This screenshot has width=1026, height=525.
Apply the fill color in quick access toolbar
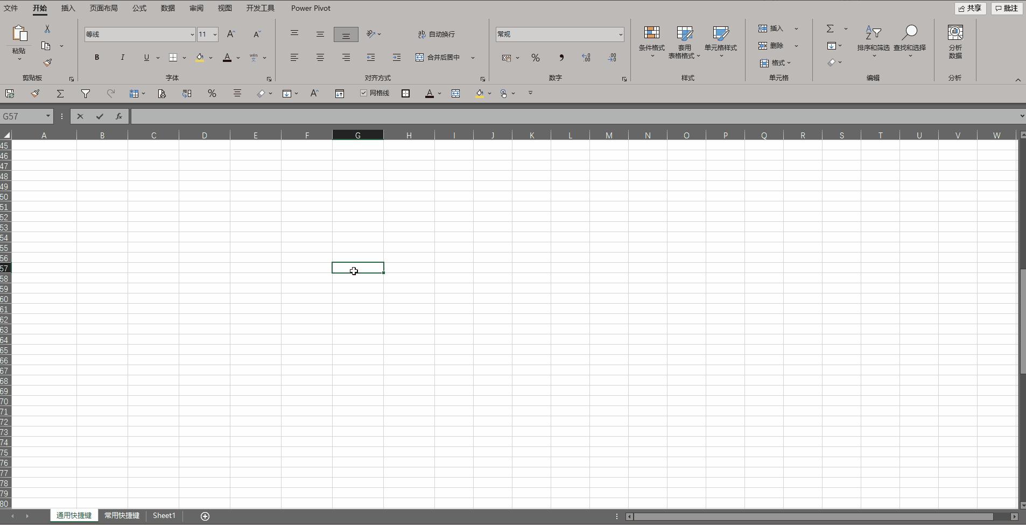click(479, 93)
